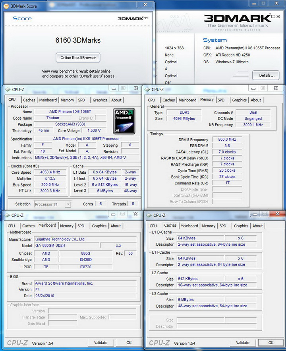
Task: Click the Southbridge ID439D value
Action: (x=86, y=260)
